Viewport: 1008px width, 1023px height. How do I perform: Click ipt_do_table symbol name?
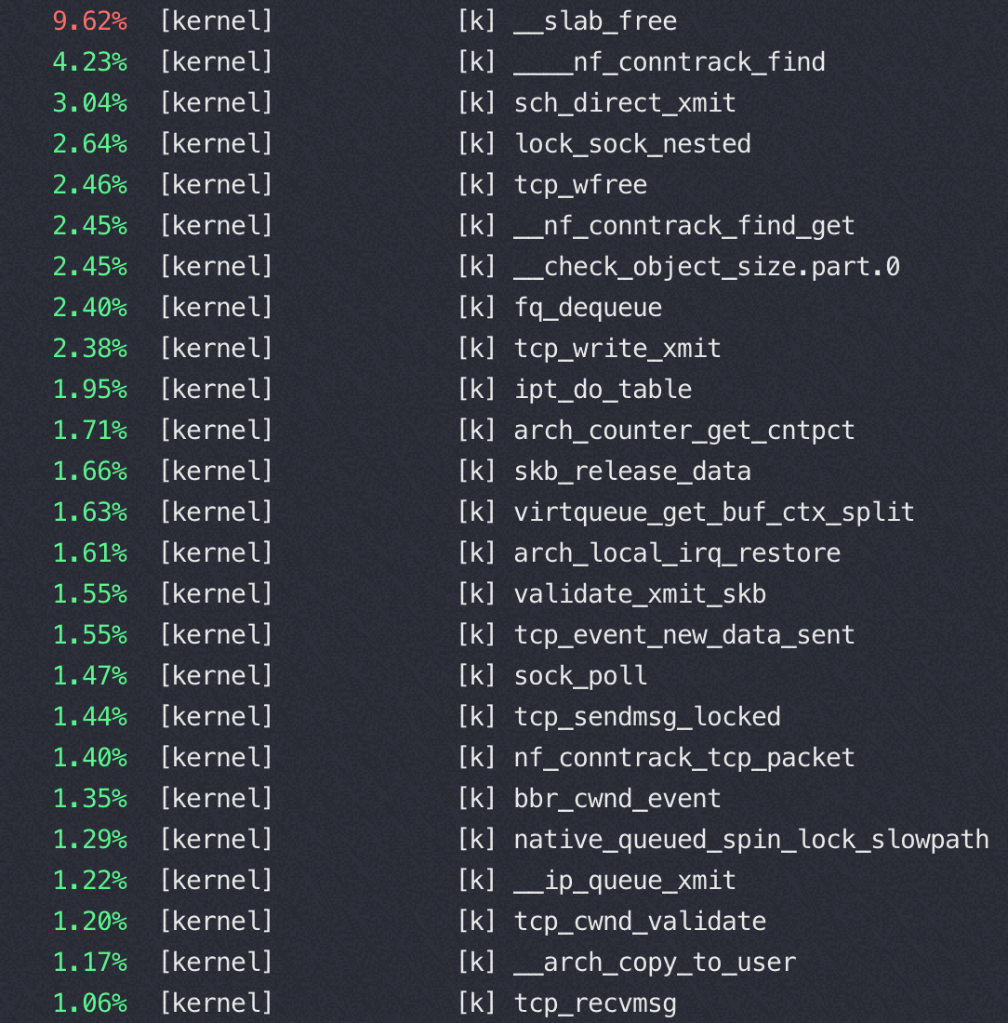(602, 390)
